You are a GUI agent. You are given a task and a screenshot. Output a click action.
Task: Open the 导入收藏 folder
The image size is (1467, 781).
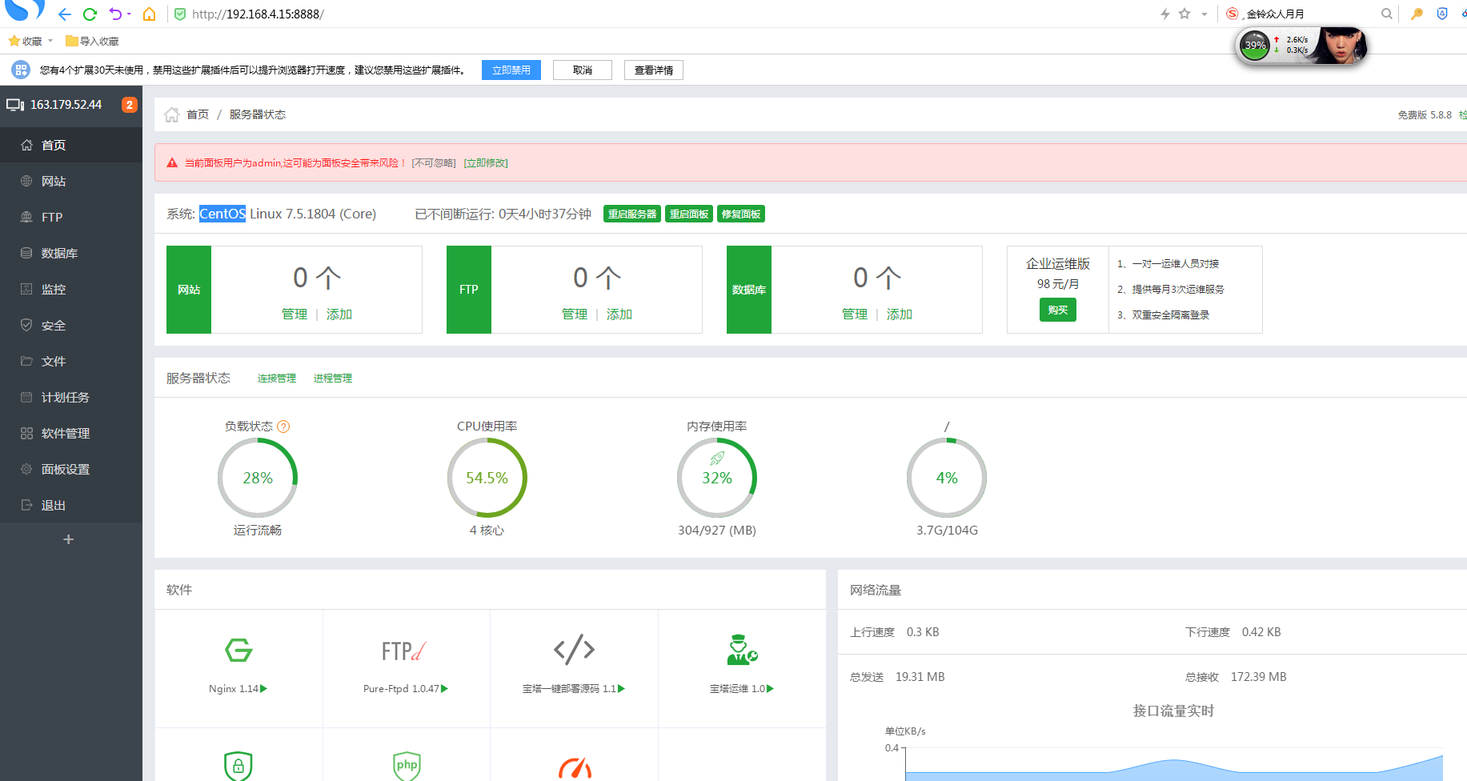click(x=92, y=41)
